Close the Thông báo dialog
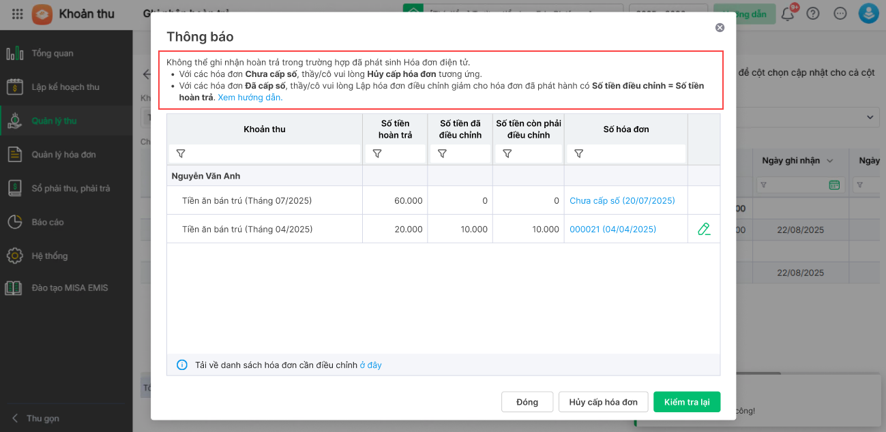The height and width of the screenshot is (432, 886). 720,28
